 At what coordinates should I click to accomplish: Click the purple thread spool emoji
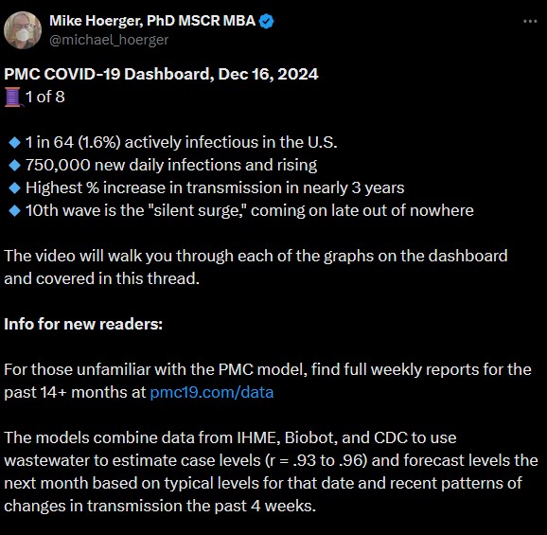pyautogui.click(x=13, y=97)
